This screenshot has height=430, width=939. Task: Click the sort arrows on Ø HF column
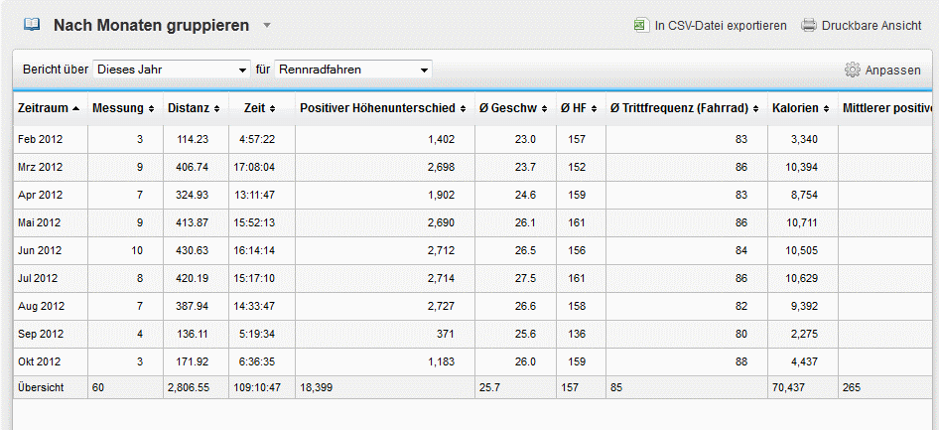click(x=593, y=108)
